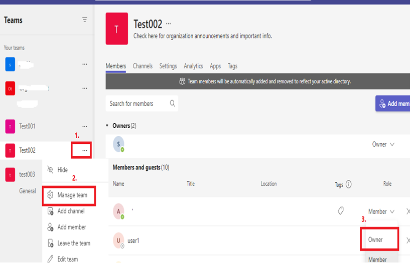Select Owner in the role dropdown list
This screenshot has height=263, width=410.
point(380,239)
